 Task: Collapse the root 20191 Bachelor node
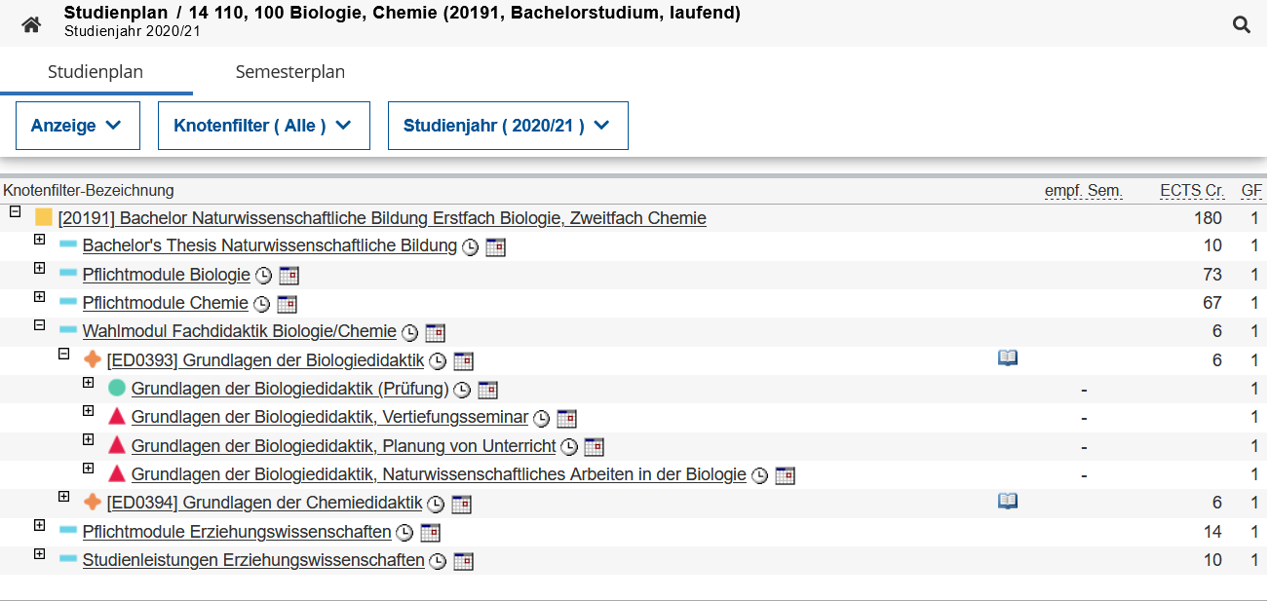click(16, 211)
